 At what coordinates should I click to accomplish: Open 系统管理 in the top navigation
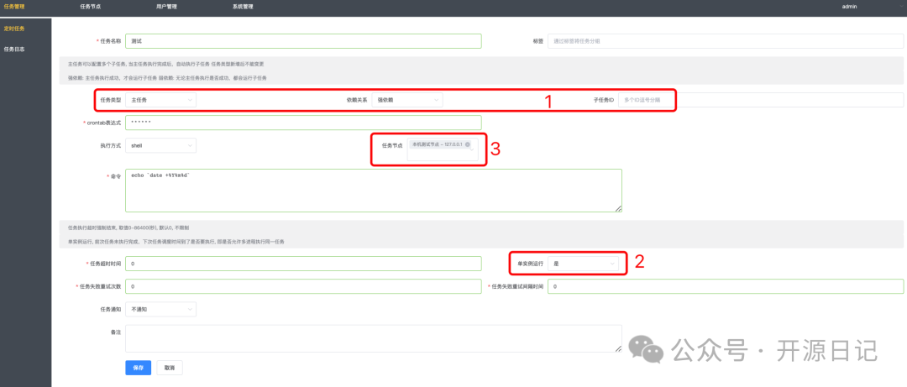click(x=243, y=7)
